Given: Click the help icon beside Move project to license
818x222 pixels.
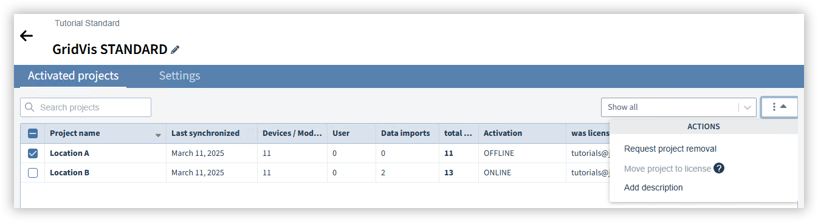Looking at the screenshot, I should click(x=719, y=168).
